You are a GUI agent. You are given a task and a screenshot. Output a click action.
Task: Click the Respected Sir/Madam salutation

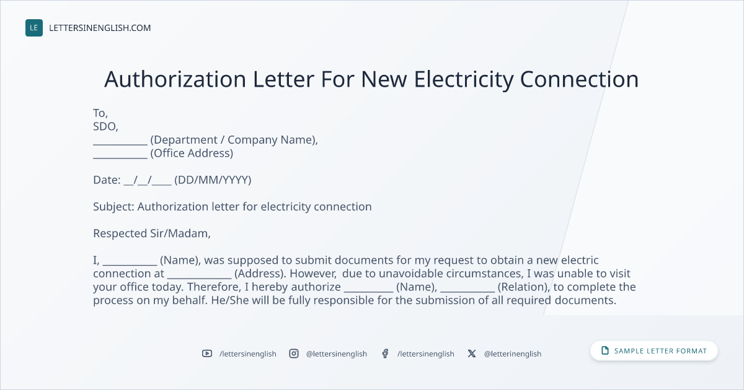[x=152, y=233]
